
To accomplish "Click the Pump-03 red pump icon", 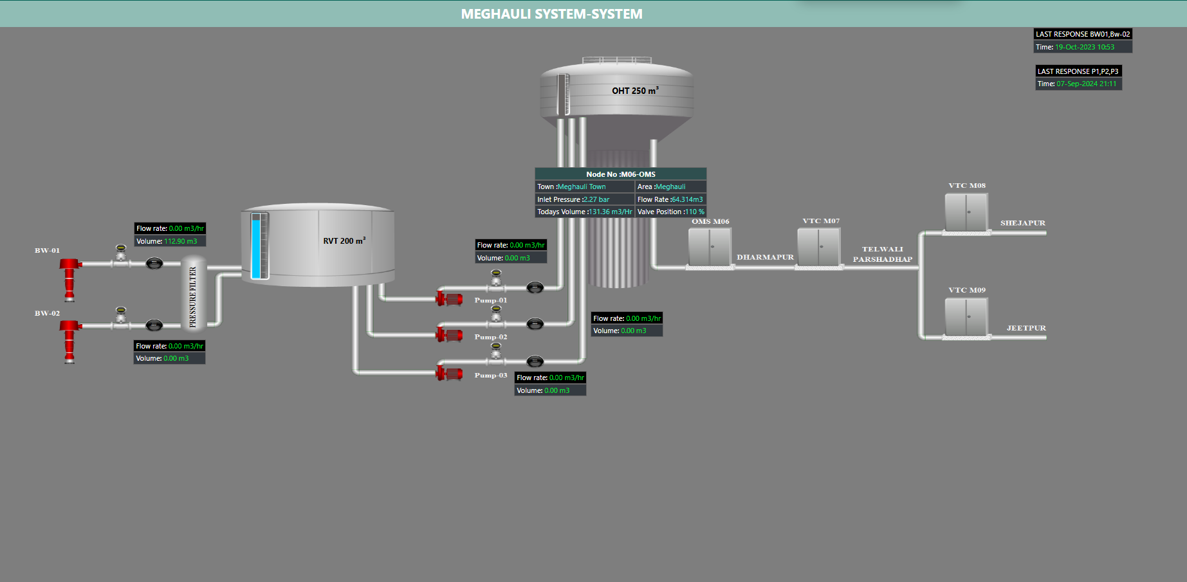I will tap(450, 373).
